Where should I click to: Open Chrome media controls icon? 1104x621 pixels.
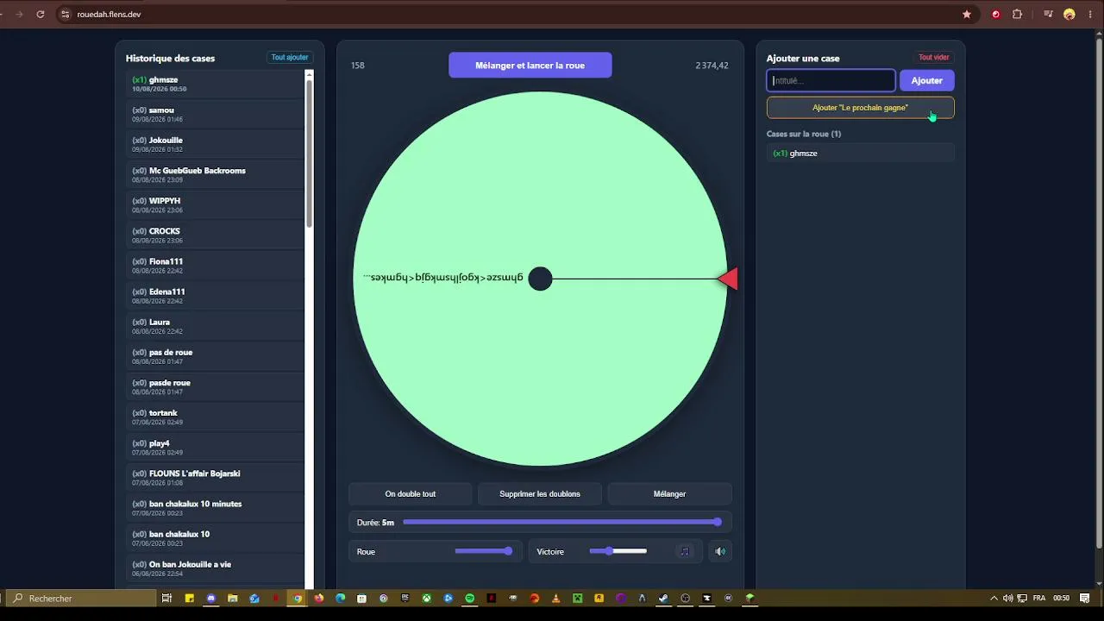1048,14
